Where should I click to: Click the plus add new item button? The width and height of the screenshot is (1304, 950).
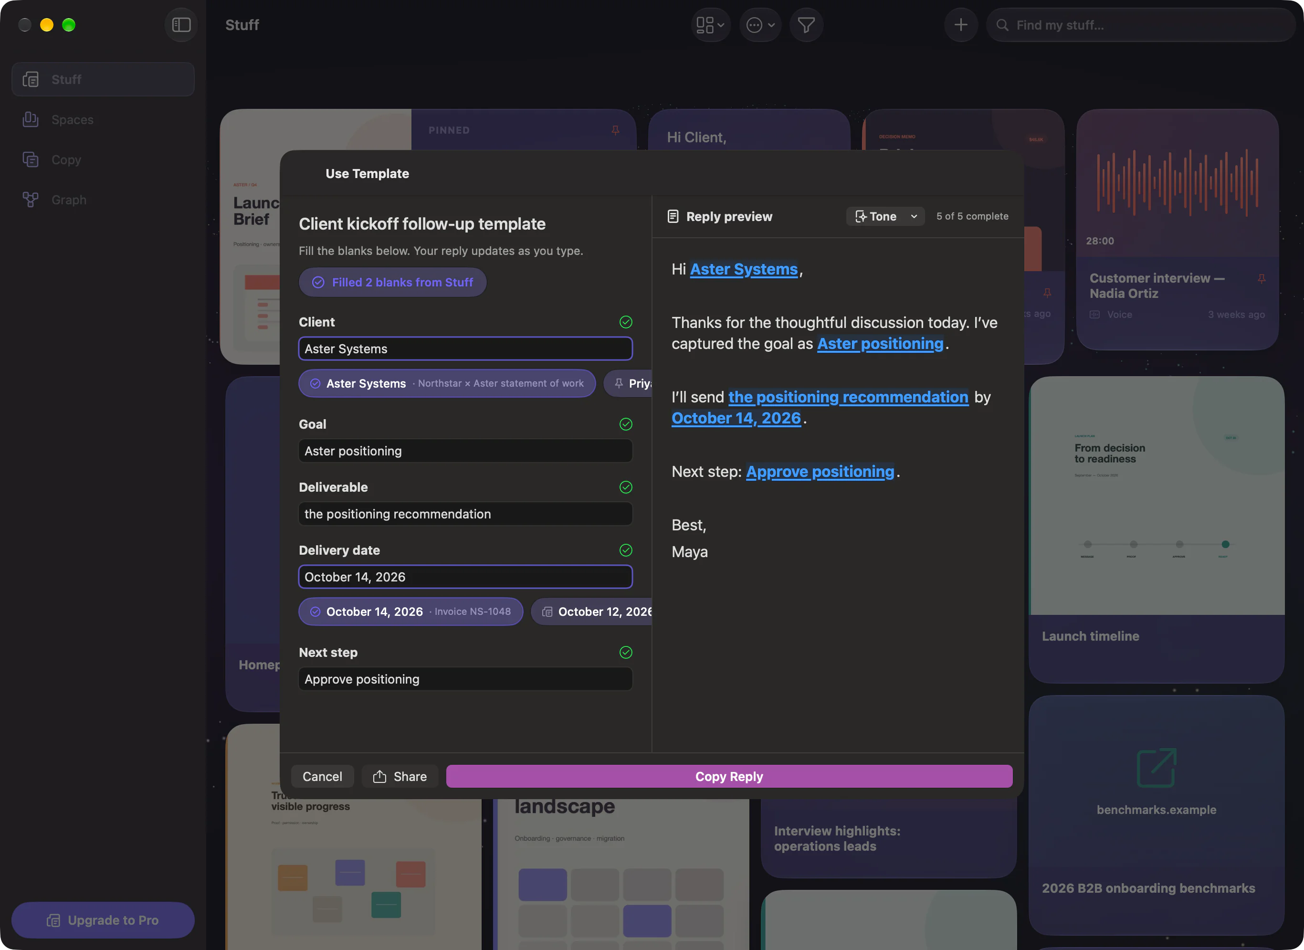click(x=961, y=25)
